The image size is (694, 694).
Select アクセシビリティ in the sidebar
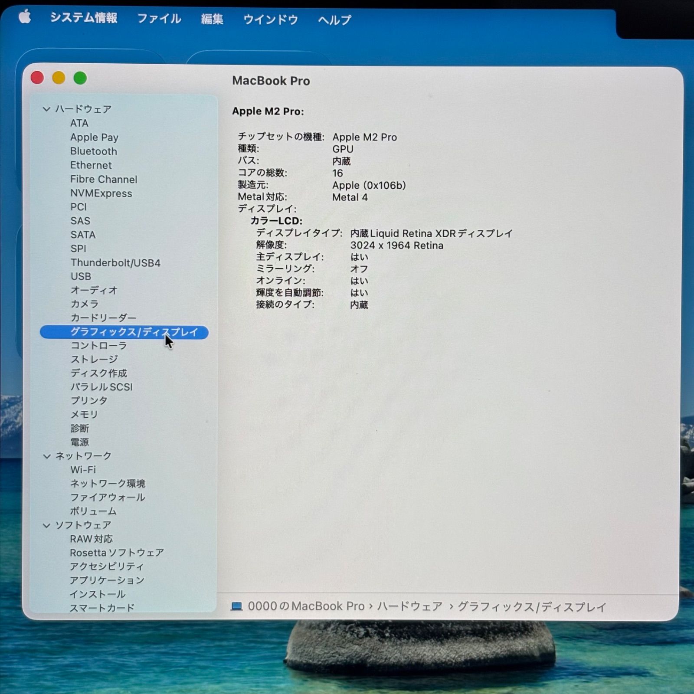click(107, 566)
